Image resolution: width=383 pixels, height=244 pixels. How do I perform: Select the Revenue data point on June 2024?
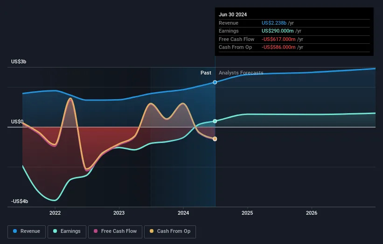coord(215,82)
